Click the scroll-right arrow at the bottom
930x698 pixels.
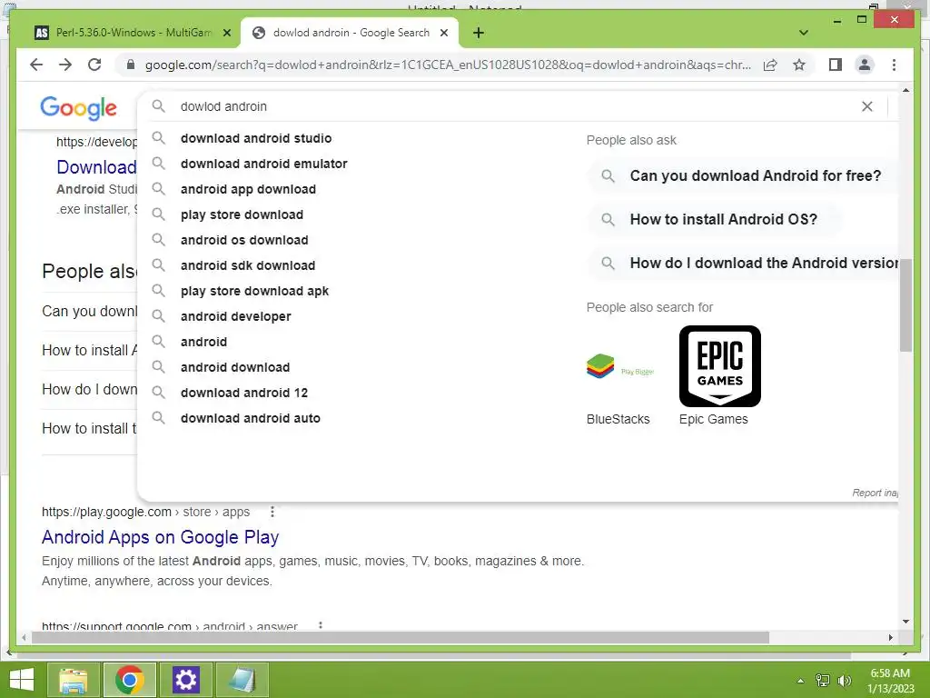(890, 637)
